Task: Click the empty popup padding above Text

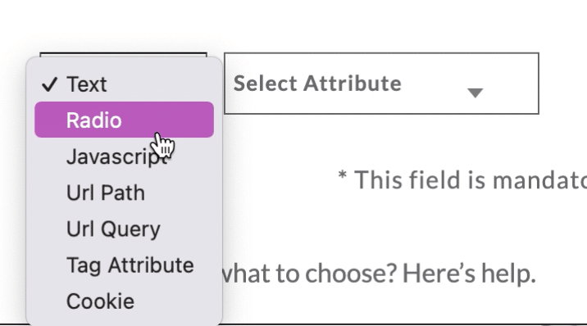Action: coord(124,62)
